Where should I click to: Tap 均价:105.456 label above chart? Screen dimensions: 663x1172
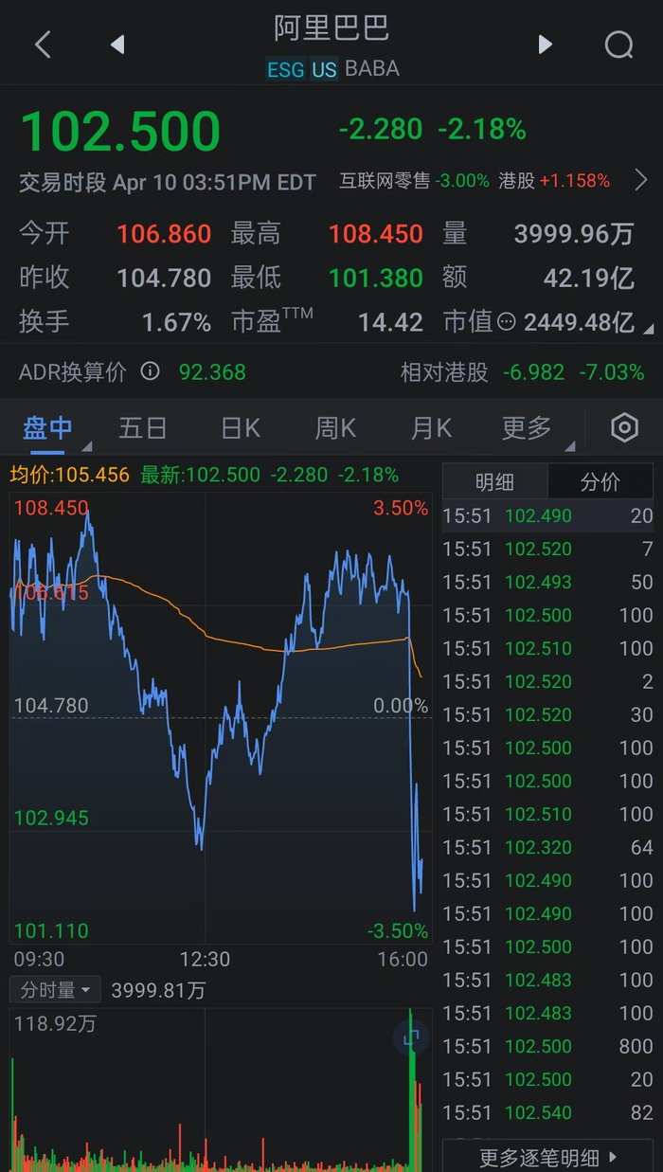[69, 475]
